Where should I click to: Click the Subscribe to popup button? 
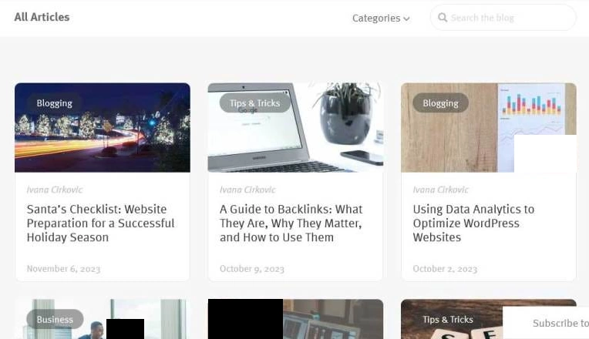tap(546, 323)
